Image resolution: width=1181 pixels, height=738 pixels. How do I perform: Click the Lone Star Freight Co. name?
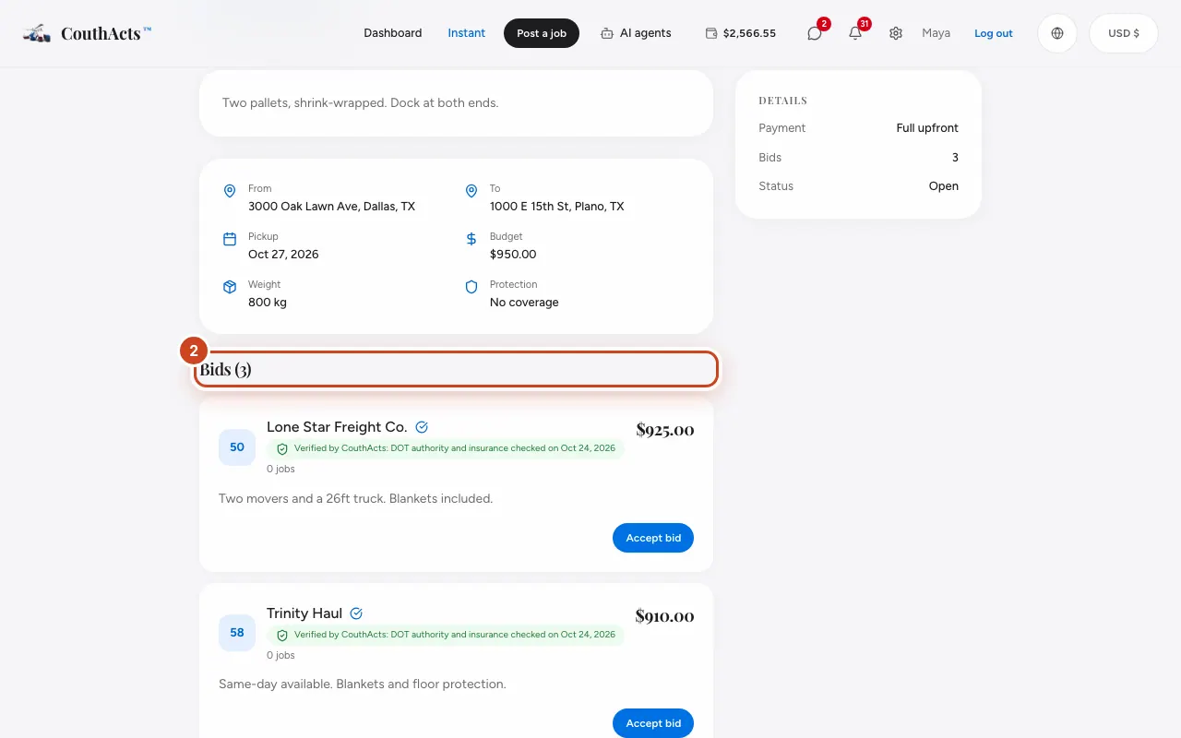pyautogui.click(x=337, y=427)
